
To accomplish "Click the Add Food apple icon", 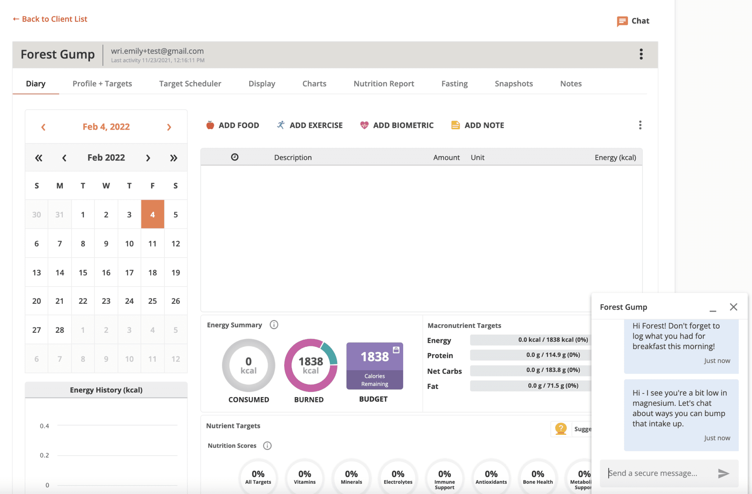I will (210, 125).
